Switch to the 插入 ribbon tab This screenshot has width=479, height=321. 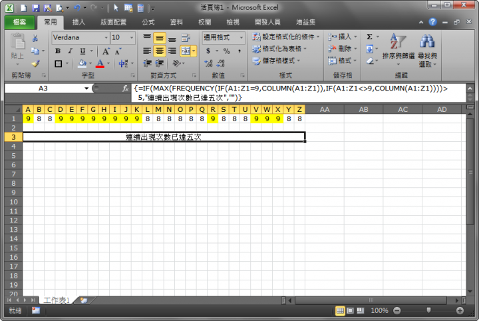pyautogui.click(x=79, y=23)
